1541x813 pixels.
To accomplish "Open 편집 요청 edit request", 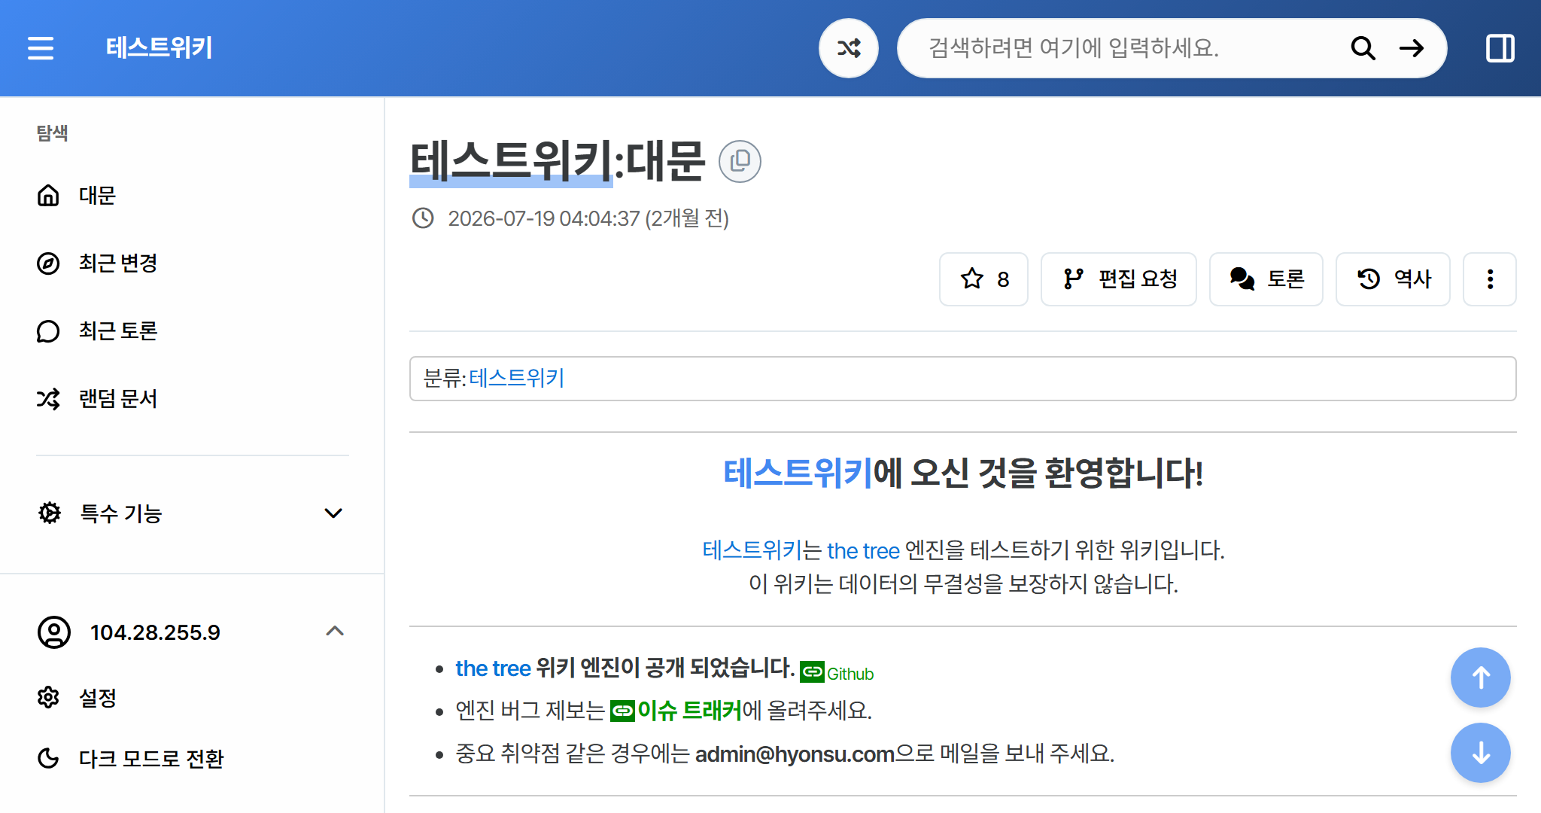I will [1119, 279].
